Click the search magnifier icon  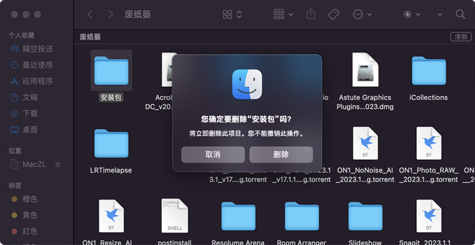pos(460,14)
